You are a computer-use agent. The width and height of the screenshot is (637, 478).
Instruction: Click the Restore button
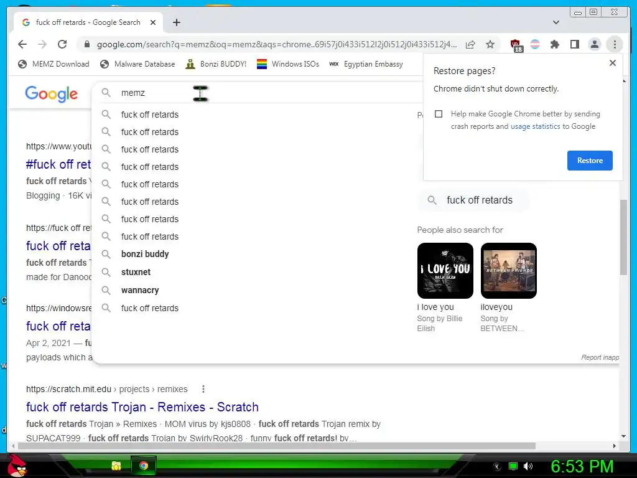click(590, 161)
